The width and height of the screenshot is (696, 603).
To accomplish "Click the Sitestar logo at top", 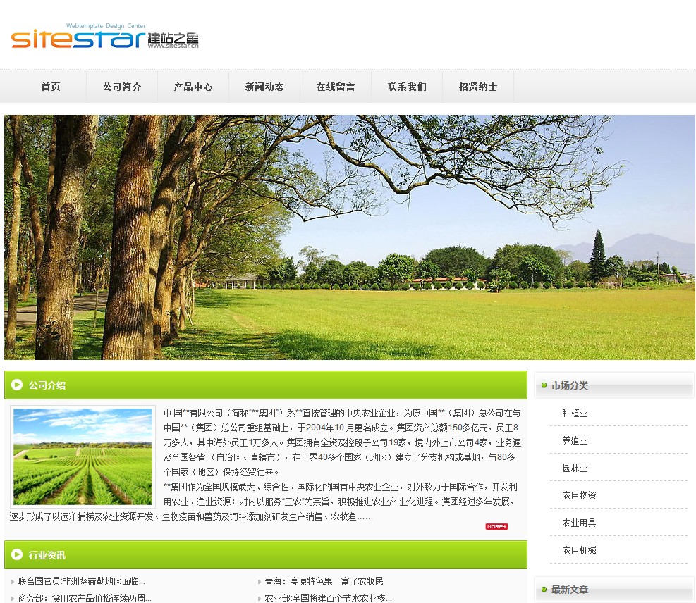I will click(104, 37).
